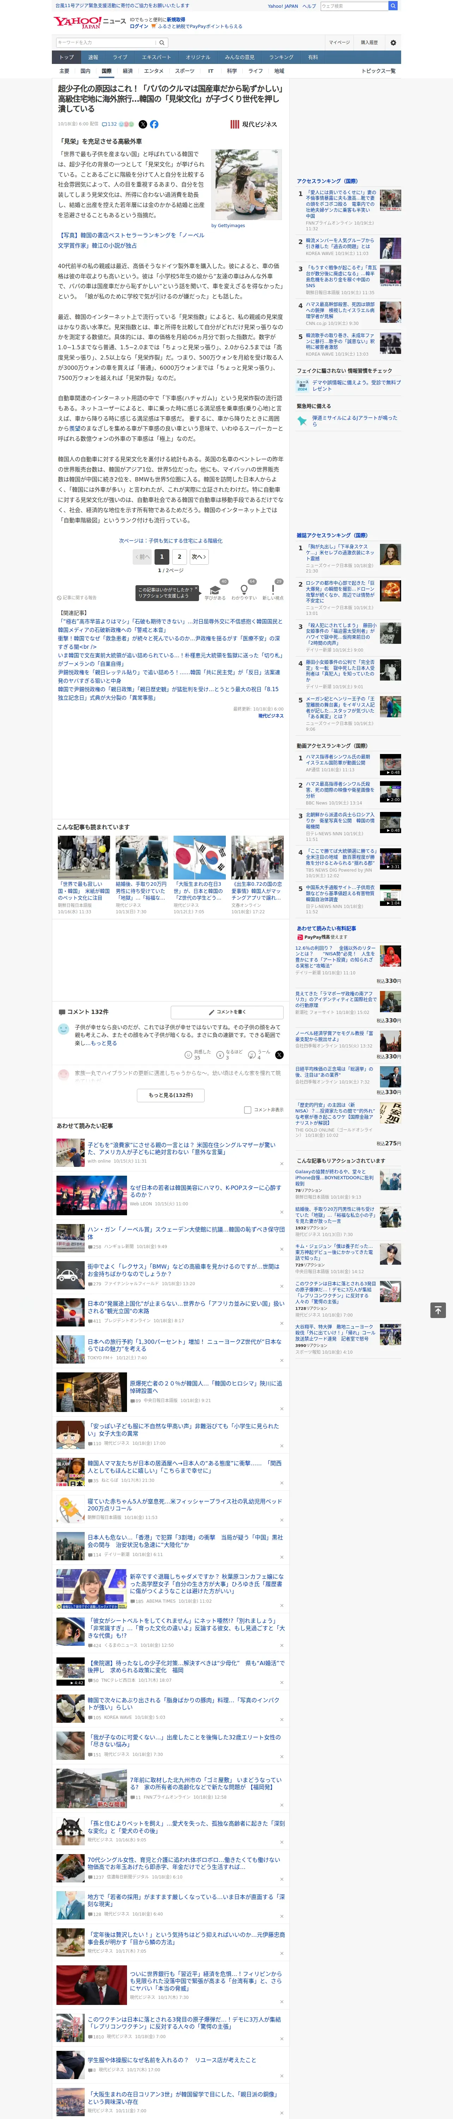Open the 街中でよく「レクサス」「BMW」 article

pos(183,1270)
